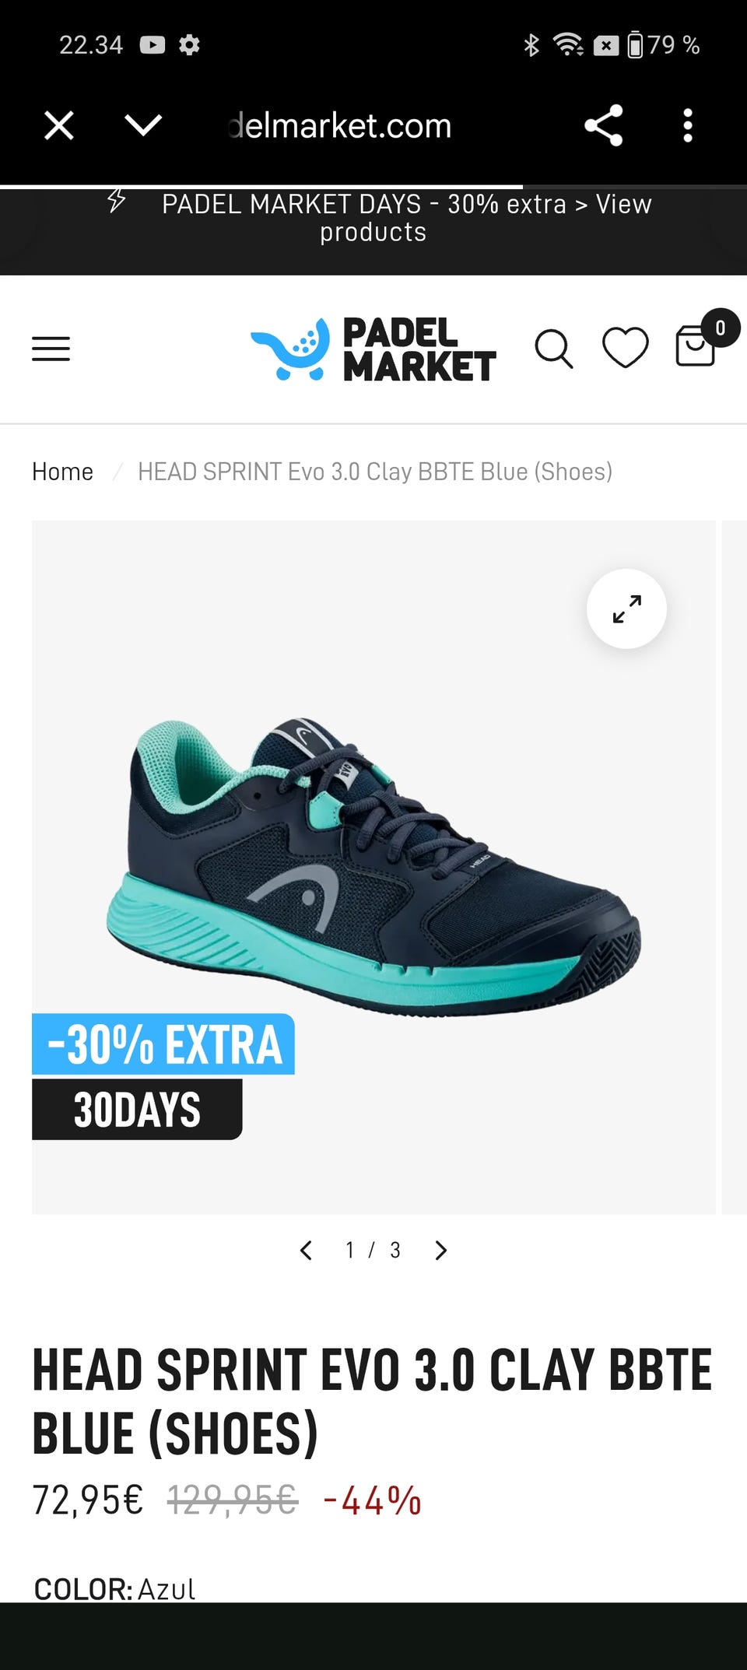Open the product search magnifier
Screen dimensions: 747x1670
(554, 349)
